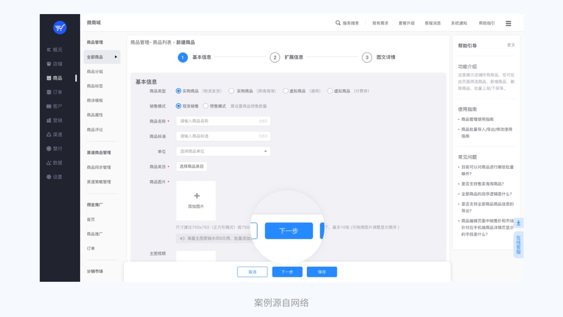The width and height of the screenshot is (563, 317).
Task: Click the 商品名称 input field
Action: [218, 121]
